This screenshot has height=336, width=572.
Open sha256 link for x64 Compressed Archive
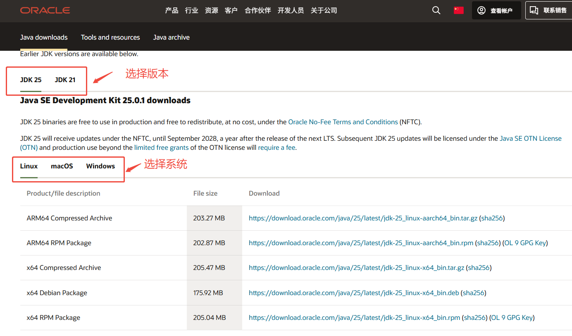click(x=479, y=267)
